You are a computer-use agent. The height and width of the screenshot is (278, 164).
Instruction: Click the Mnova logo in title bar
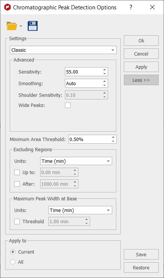8,7
